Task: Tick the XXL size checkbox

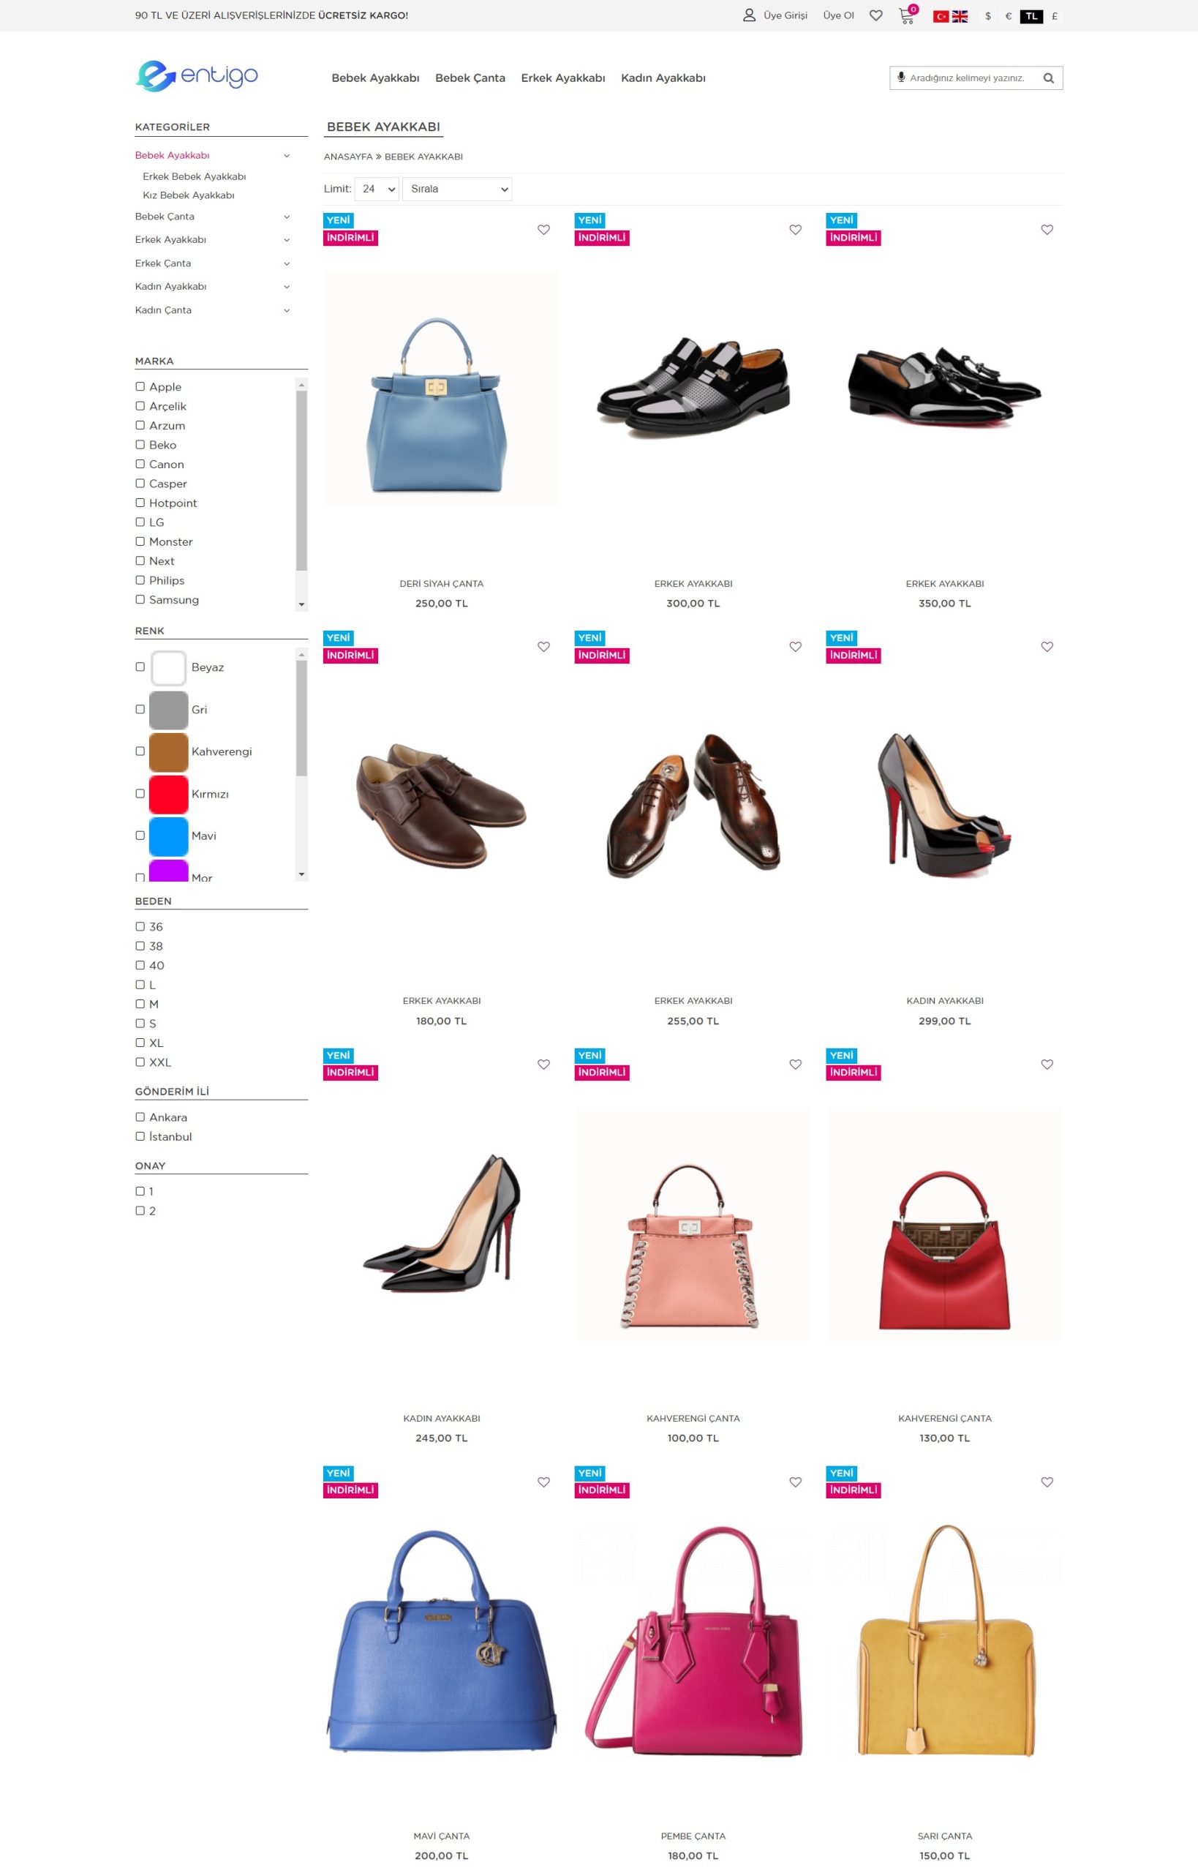Action: 140,1062
